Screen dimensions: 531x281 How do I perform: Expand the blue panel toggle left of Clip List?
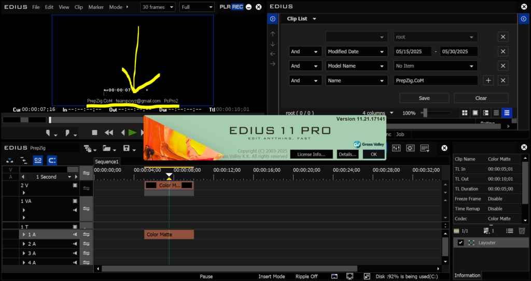click(x=273, y=19)
